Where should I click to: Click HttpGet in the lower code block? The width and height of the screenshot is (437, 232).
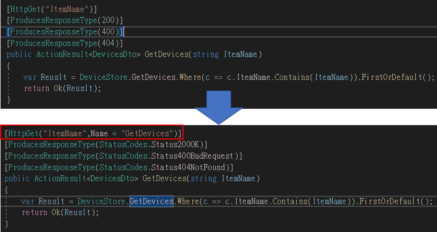23,133
